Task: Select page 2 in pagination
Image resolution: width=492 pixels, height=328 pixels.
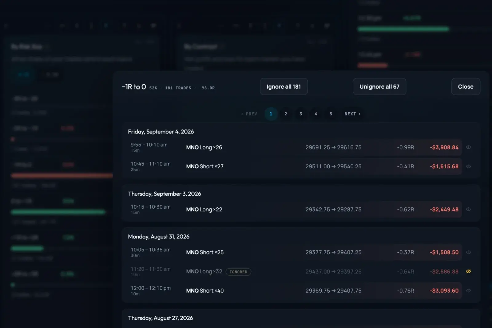Action: pos(286,114)
